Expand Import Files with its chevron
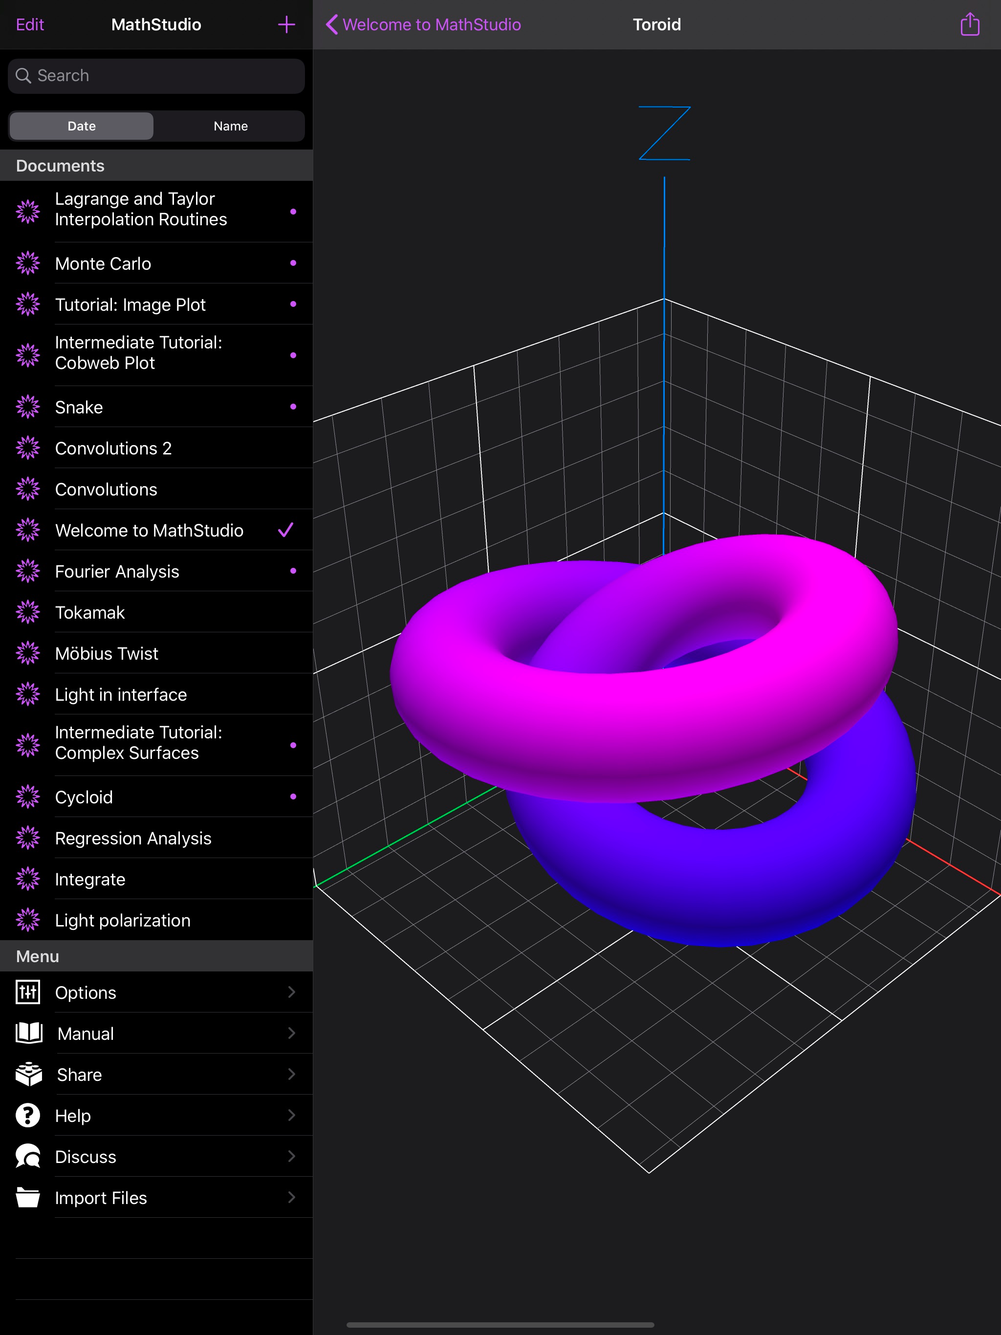Viewport: 1001px width, 1335px height. [292, 1197]
